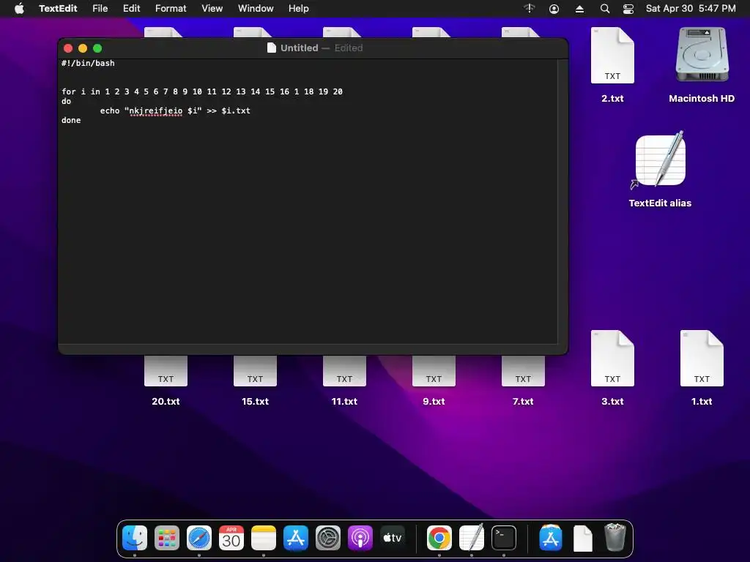The width and height of the screenshot is (750, 562).
Task: Click the date and time in menu bar
Action: [691, 9]
